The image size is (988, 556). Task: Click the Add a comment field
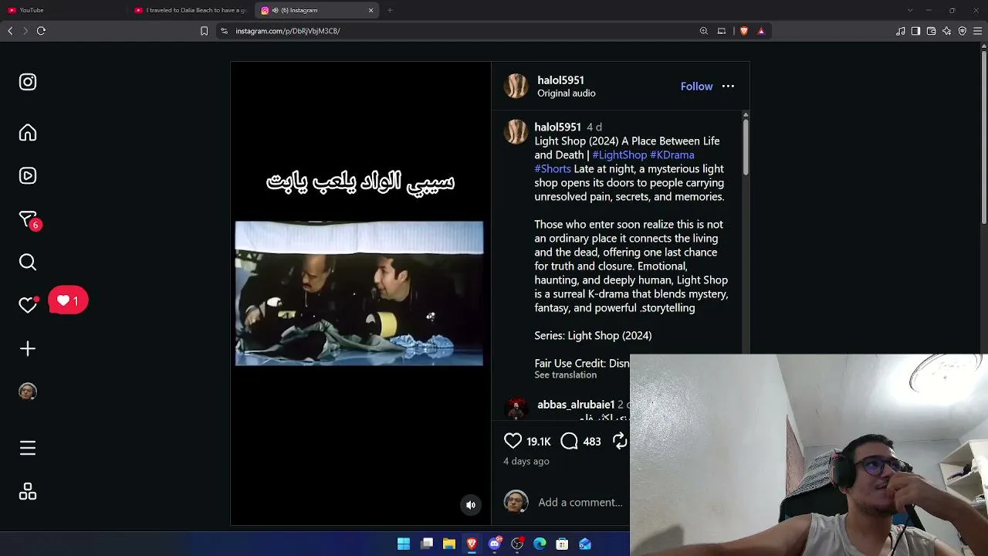(x=580, y=503)
